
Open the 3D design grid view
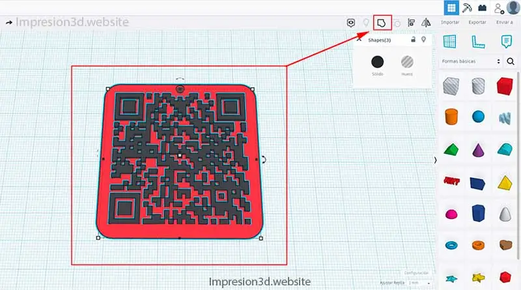click(x=451, y=8)
